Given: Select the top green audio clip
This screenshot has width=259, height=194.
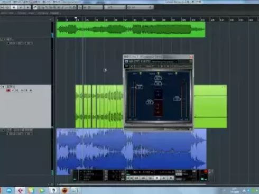Looking at the screenshot, I should 131,30.
